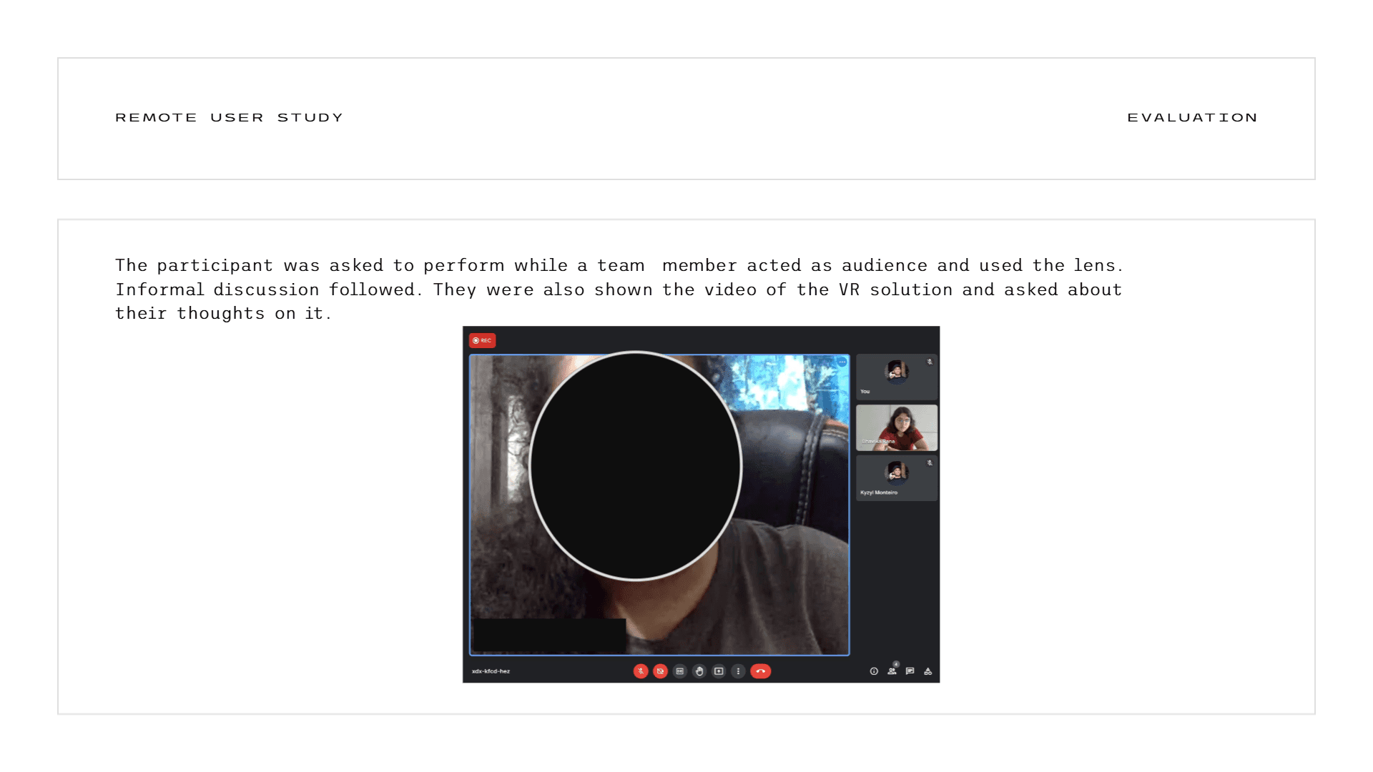Screen dimensions: 1373x772
Task: Unmute the microphone in the call bar
Action: pos(641,671)
